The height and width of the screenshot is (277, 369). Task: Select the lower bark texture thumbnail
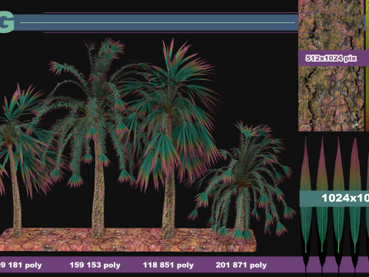(x=331, y=98)
